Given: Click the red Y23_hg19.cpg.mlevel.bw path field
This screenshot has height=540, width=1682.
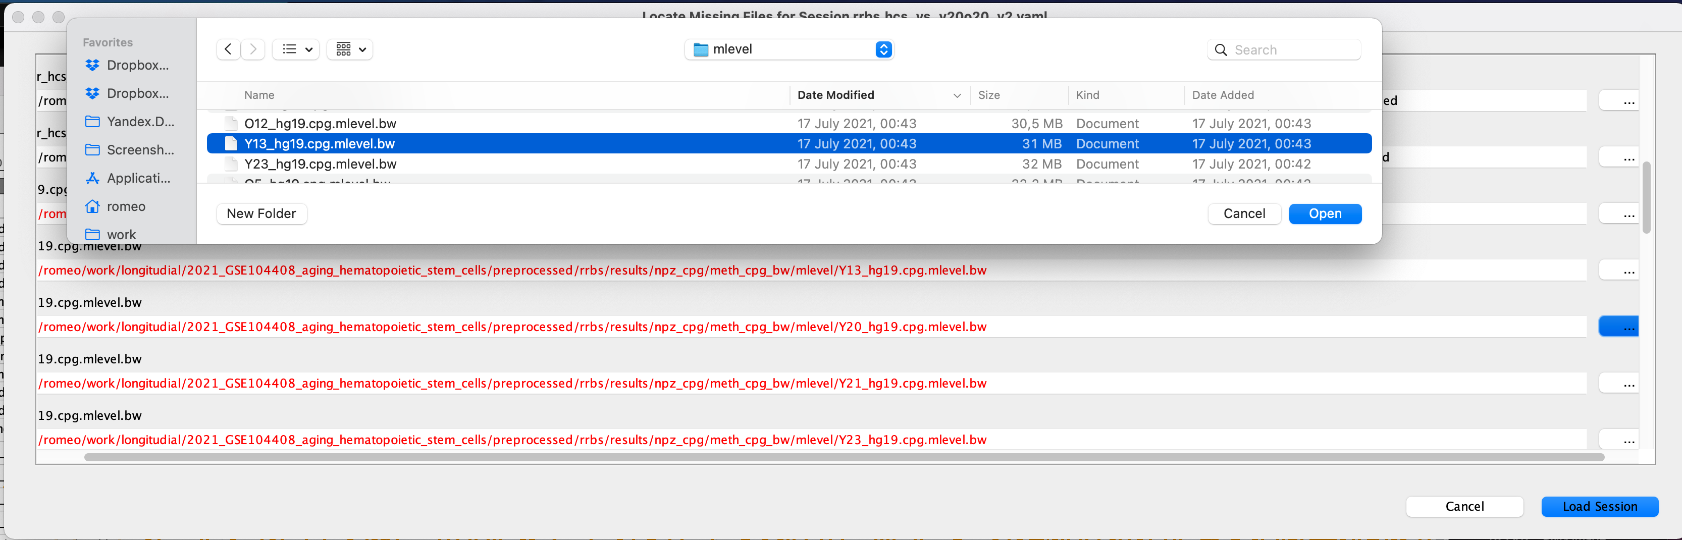Looking at the screenshot, I should (812, 440).
